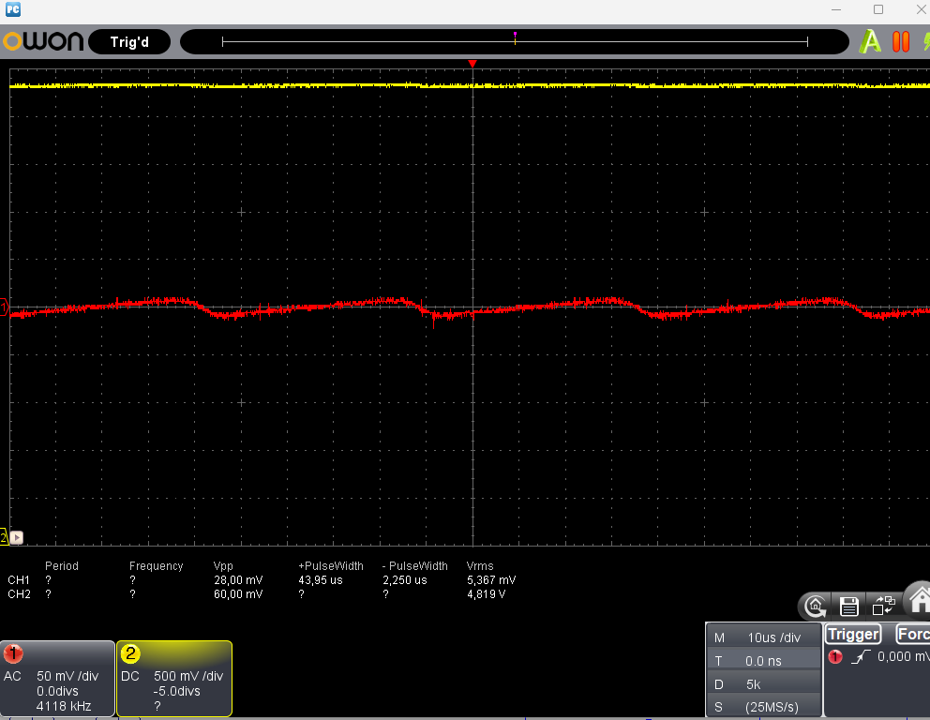Click CH1 Vpp value 28,00 mV
The image size is (930, 720).
[238, 580]
